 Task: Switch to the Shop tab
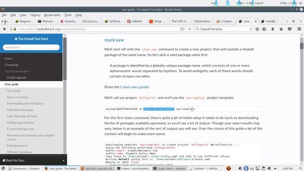tap(157, 21)
